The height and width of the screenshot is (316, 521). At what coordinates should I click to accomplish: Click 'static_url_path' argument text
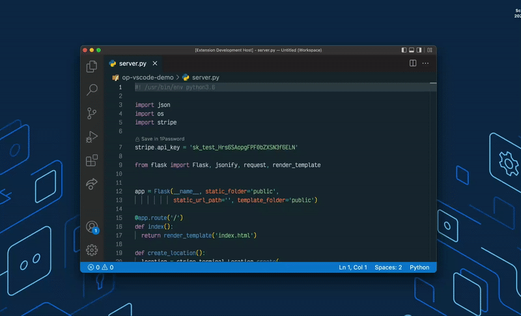pyautogui.click(x=197, y=201)
